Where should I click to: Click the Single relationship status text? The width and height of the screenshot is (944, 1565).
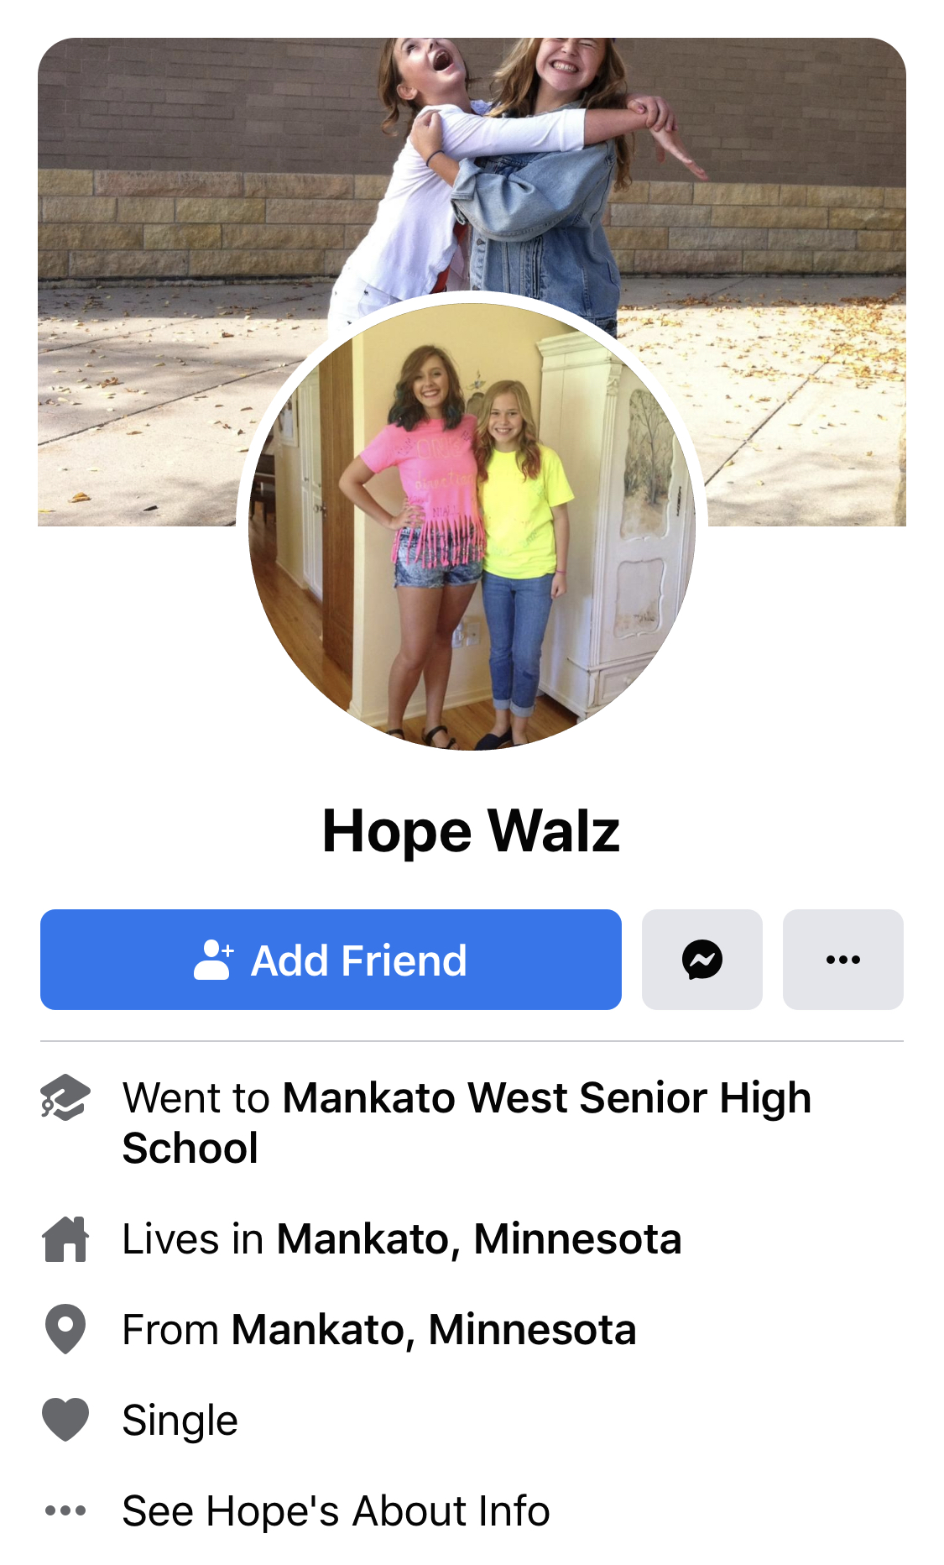click(x=180, y=1421)
